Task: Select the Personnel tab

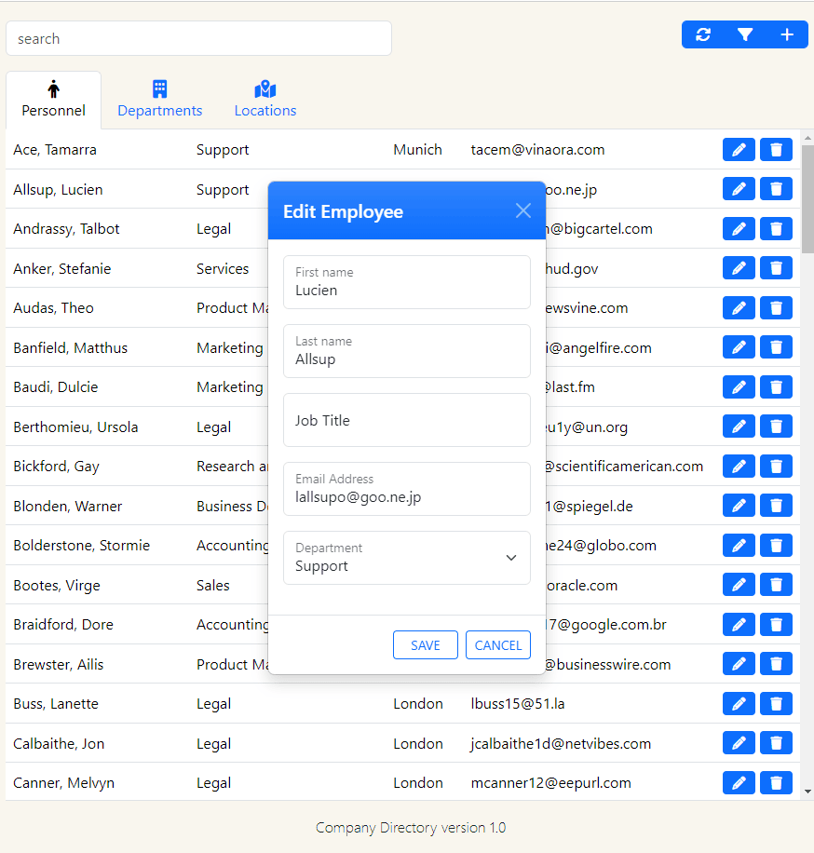Action: 53,100
